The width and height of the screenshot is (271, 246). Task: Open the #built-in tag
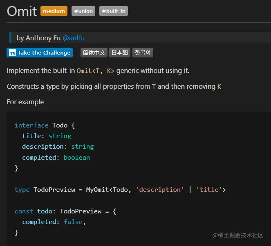point(114,11)
